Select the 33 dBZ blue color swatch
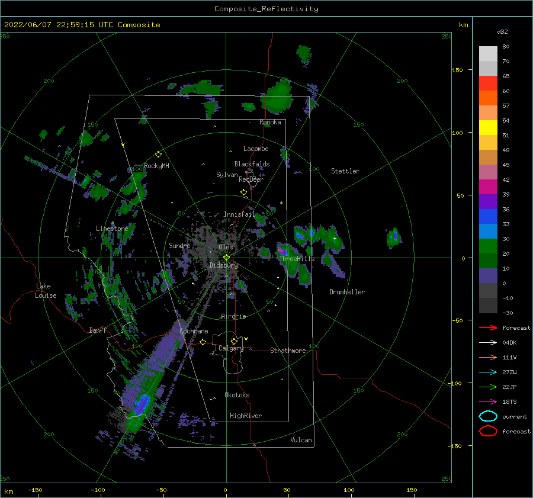 pos(488,231)
